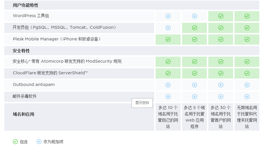Click add-on plus icon for WordPress 工具包 second column
The image size is (261, 146).
pyautogui.click(x=194, y=16)
